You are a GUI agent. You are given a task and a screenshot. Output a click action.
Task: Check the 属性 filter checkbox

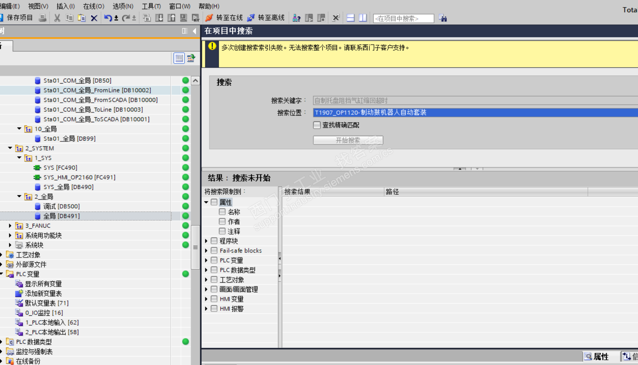[214, 202]
